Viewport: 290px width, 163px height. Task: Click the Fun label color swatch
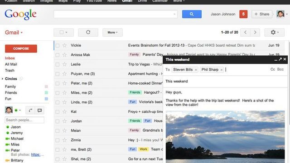(x=46, y=99)
